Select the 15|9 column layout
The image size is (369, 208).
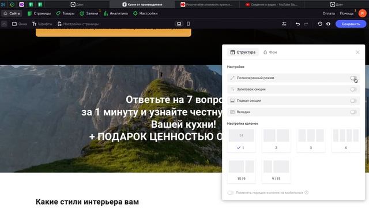[241, 171]
